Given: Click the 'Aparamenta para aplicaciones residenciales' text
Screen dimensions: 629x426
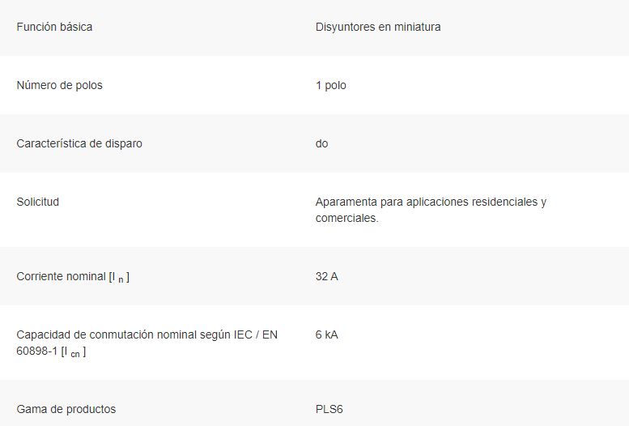Looking at the screenshot, I should [427, 202].
